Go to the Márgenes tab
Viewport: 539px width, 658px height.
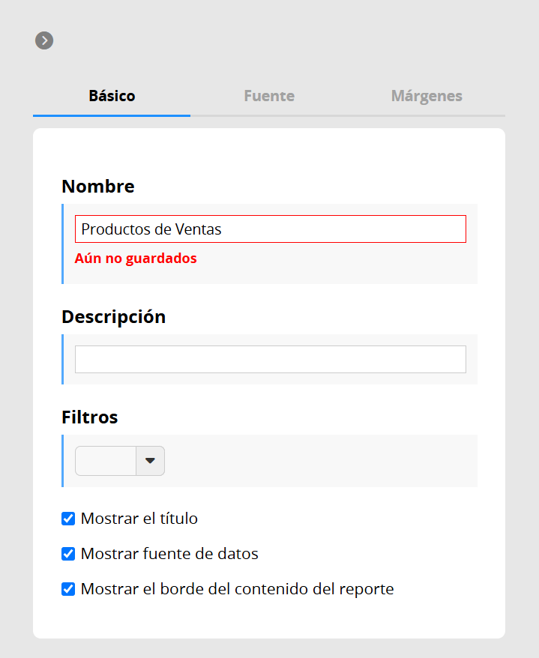click(x=427, y=96)
